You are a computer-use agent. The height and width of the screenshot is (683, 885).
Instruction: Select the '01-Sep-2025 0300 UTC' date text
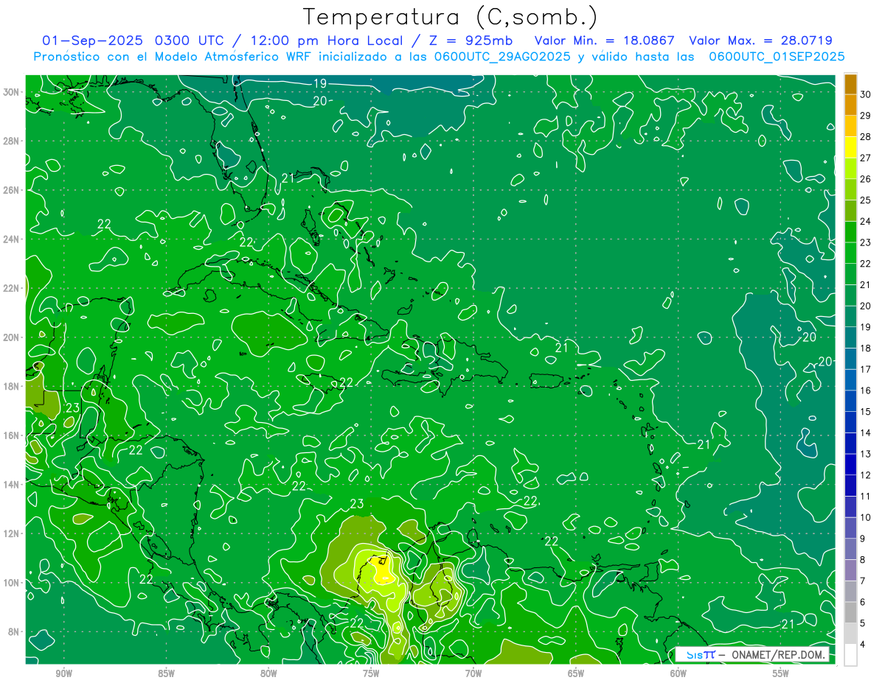133,41
